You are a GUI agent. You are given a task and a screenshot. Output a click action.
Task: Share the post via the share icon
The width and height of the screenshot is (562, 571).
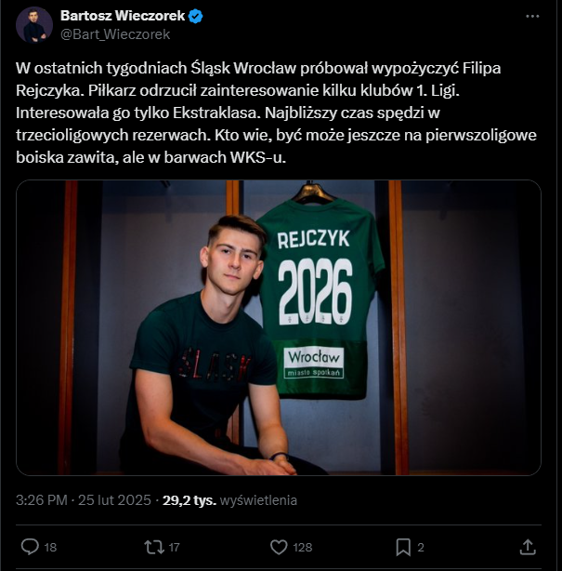(527, 547)
